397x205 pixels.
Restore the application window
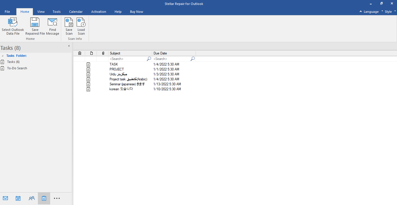click(381, 3)
